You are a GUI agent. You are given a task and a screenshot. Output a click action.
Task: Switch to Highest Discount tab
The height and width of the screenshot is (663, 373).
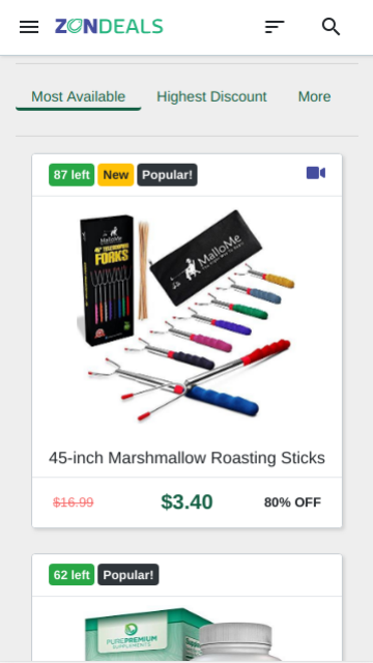pos(211,97)
